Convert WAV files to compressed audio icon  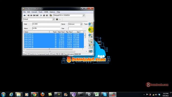click(91, 41)
